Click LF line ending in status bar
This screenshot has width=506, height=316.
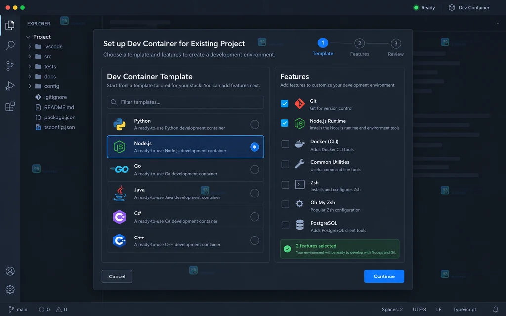439,309
